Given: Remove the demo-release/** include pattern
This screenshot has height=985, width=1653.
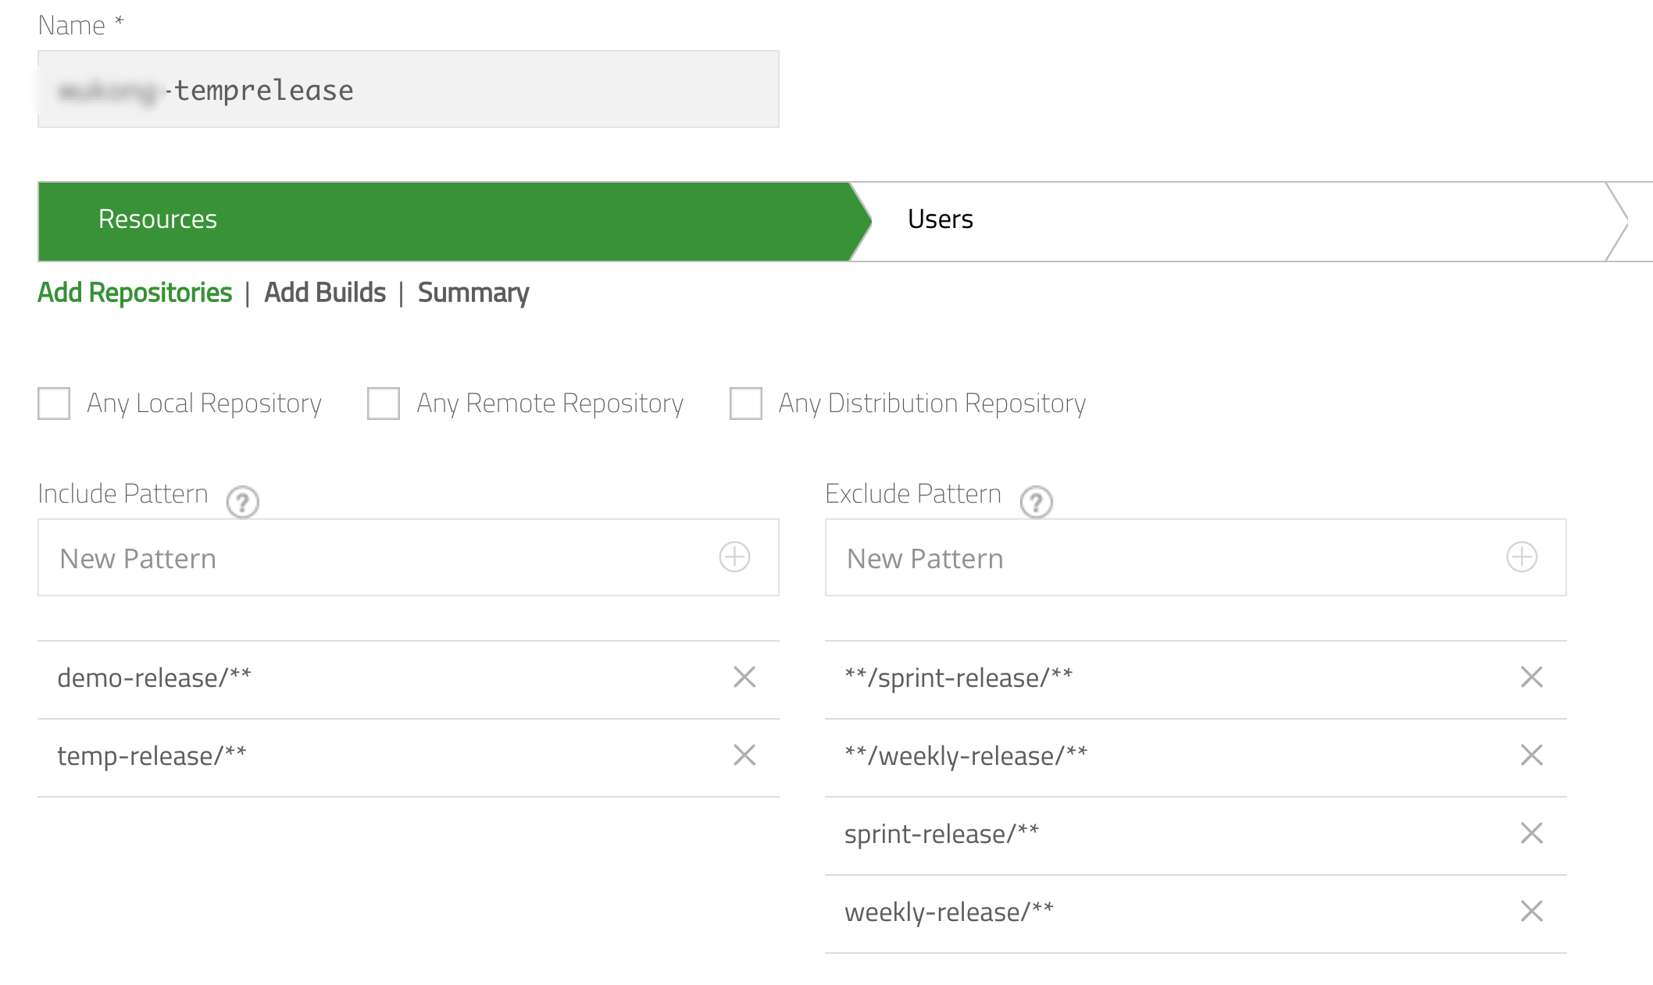Looking at the screenshot, I should point(745,677).
